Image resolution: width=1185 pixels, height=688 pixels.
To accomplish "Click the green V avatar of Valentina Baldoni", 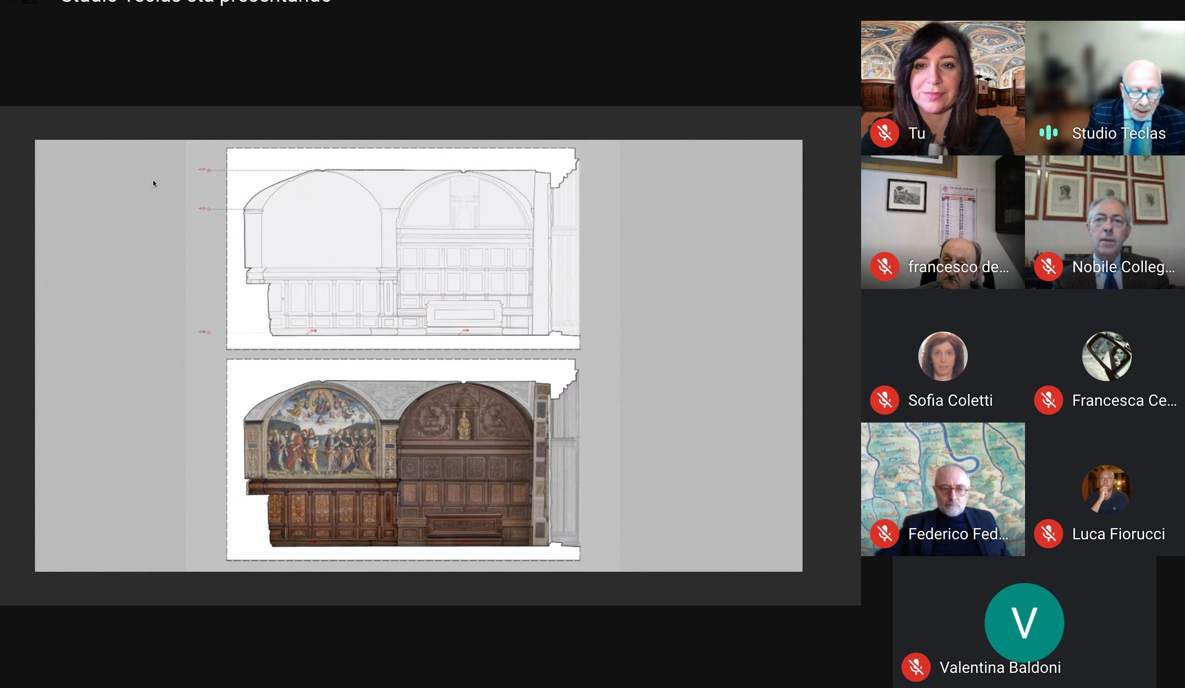I will coord(1024,622).
